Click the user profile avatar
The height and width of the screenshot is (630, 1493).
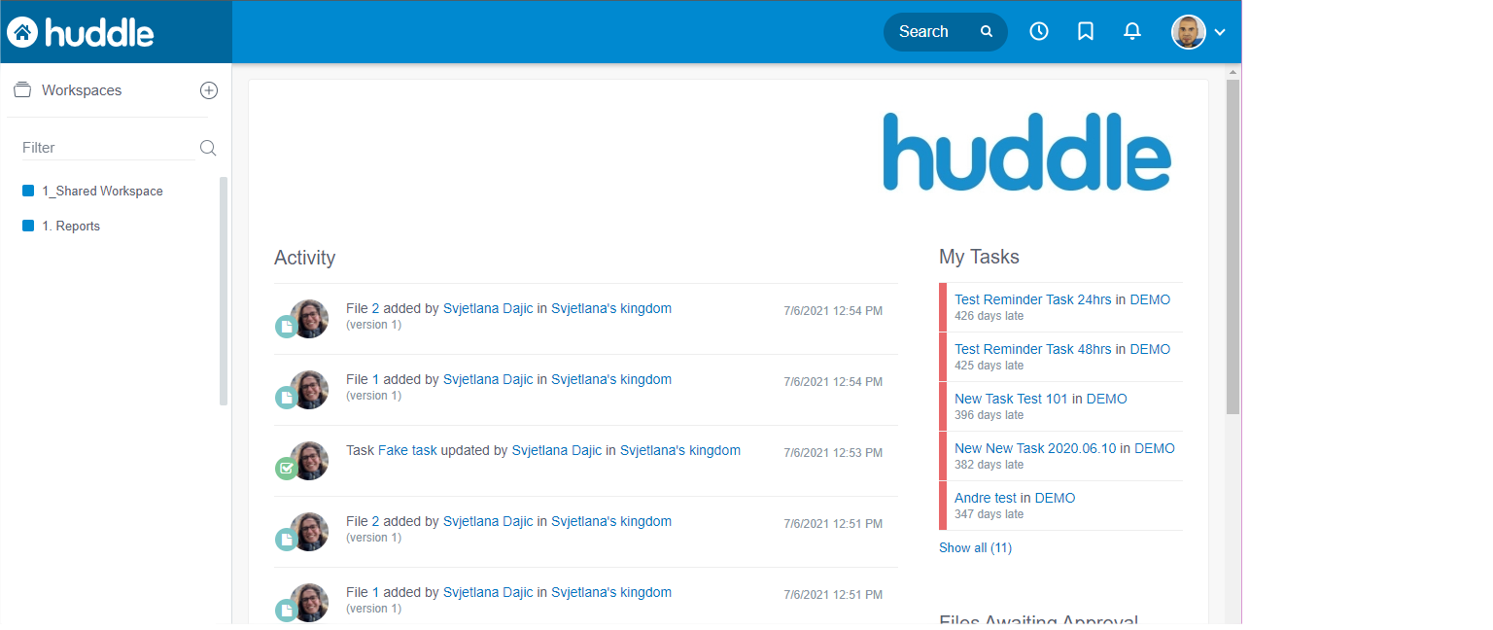click(1189, 32)
